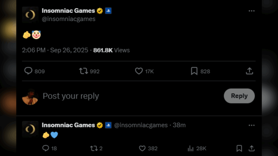Click the bookmark flag on the reply tweet
This screenshot has height=156, width=278.
coord(239,148)
